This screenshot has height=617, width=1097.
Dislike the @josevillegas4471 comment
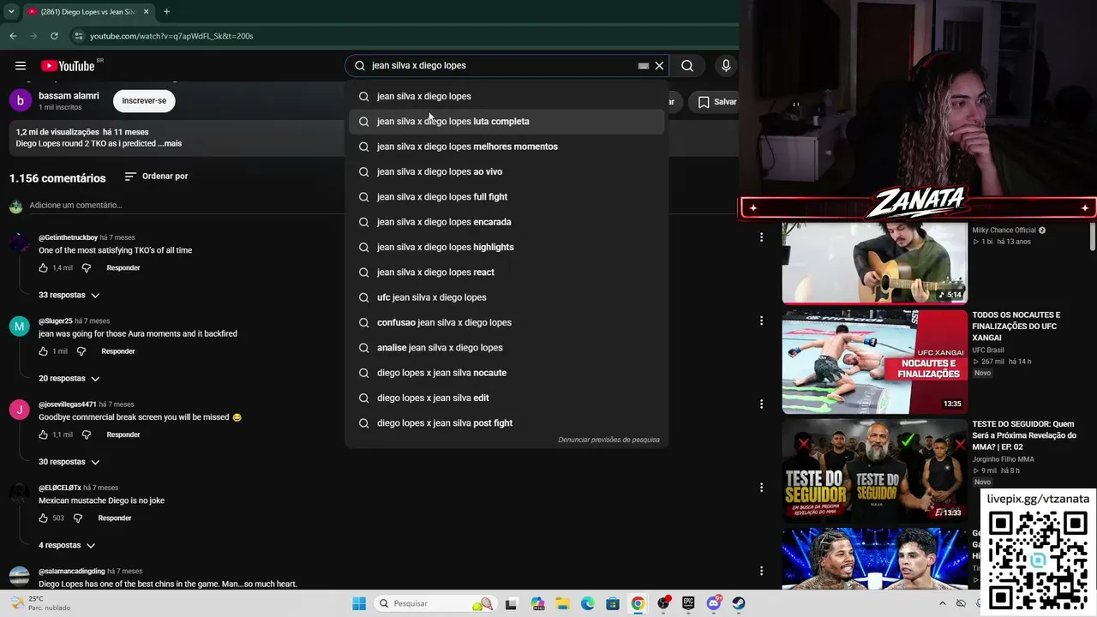coord(86,434)
